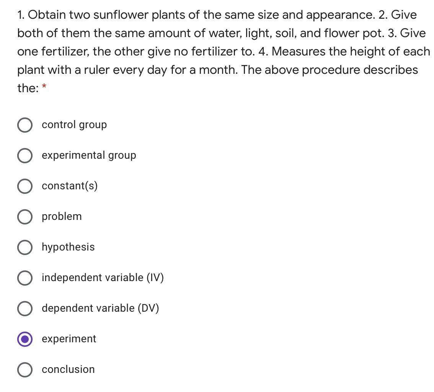Select the 'control group' radio button
This screenshot has height=392, width=434.
point(25,125)
